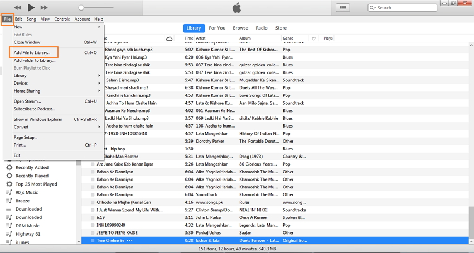This screenshot has width=474, height=253.
Task: Open the Recently Added smart playlist
Action: click(32, 167)
